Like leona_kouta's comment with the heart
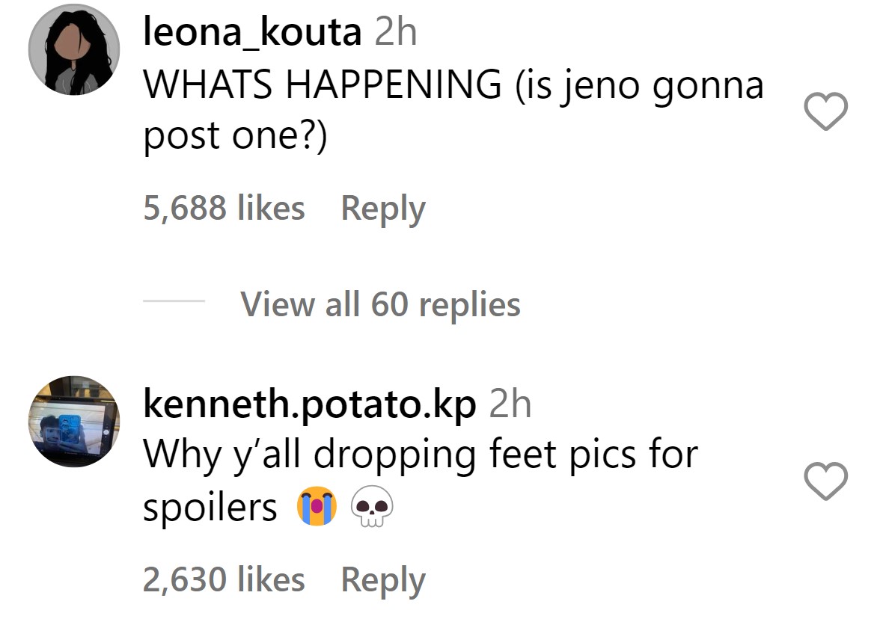This screenshot has width=889, height=622. click(825, 113)
